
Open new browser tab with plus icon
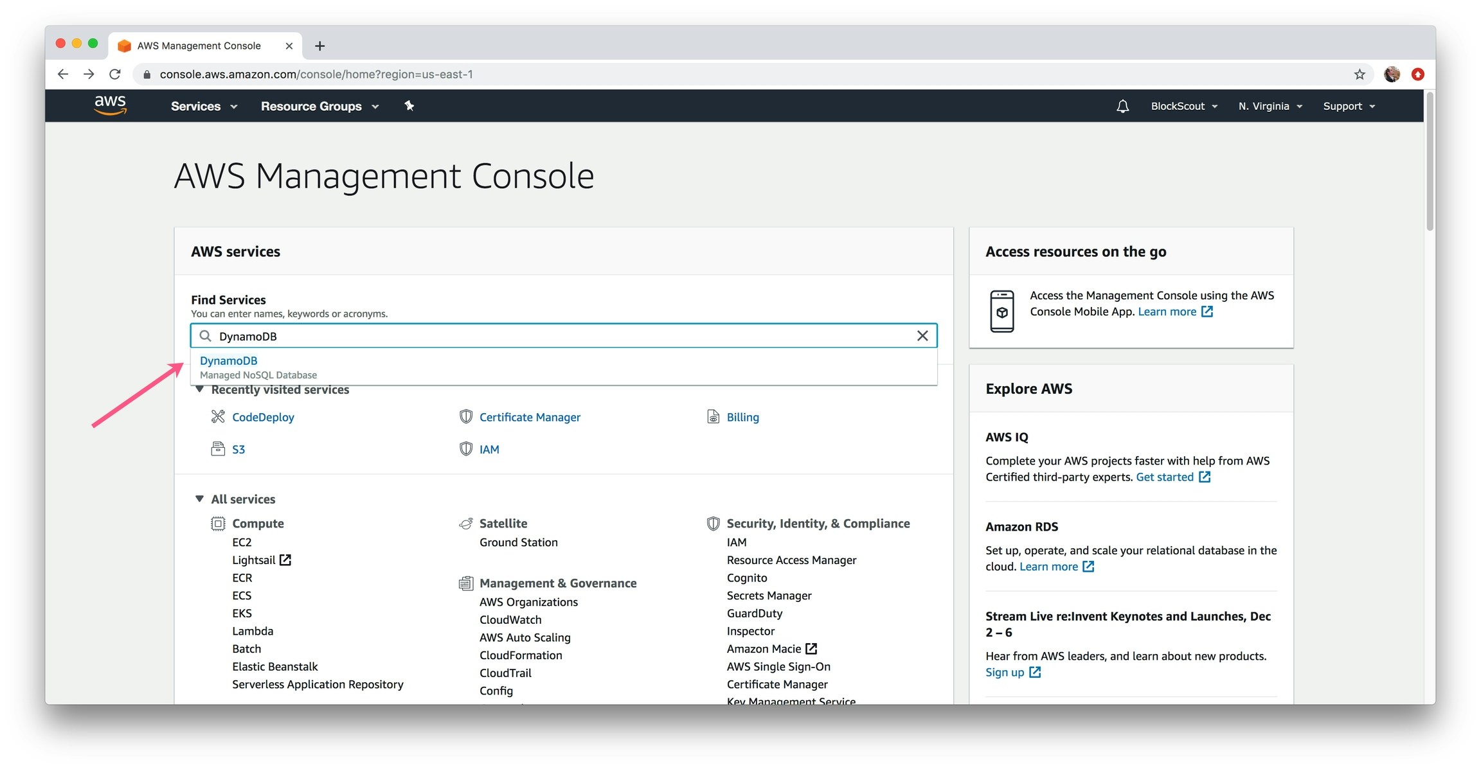pyautogui.click(x=319, y=46)
